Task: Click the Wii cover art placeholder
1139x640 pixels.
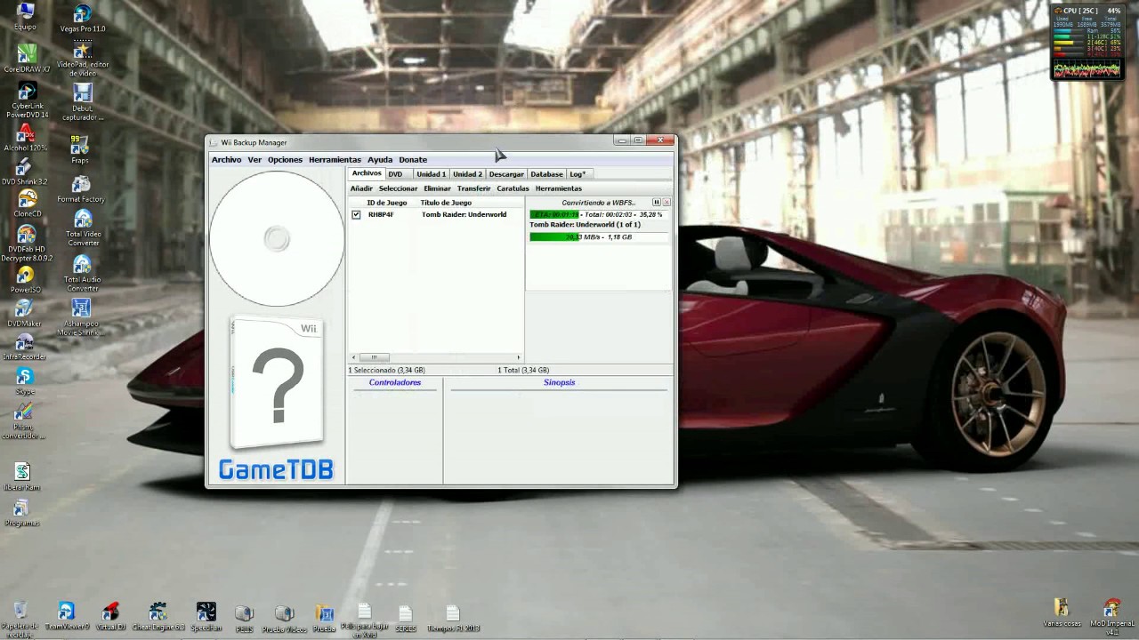Action: point(277,384)
